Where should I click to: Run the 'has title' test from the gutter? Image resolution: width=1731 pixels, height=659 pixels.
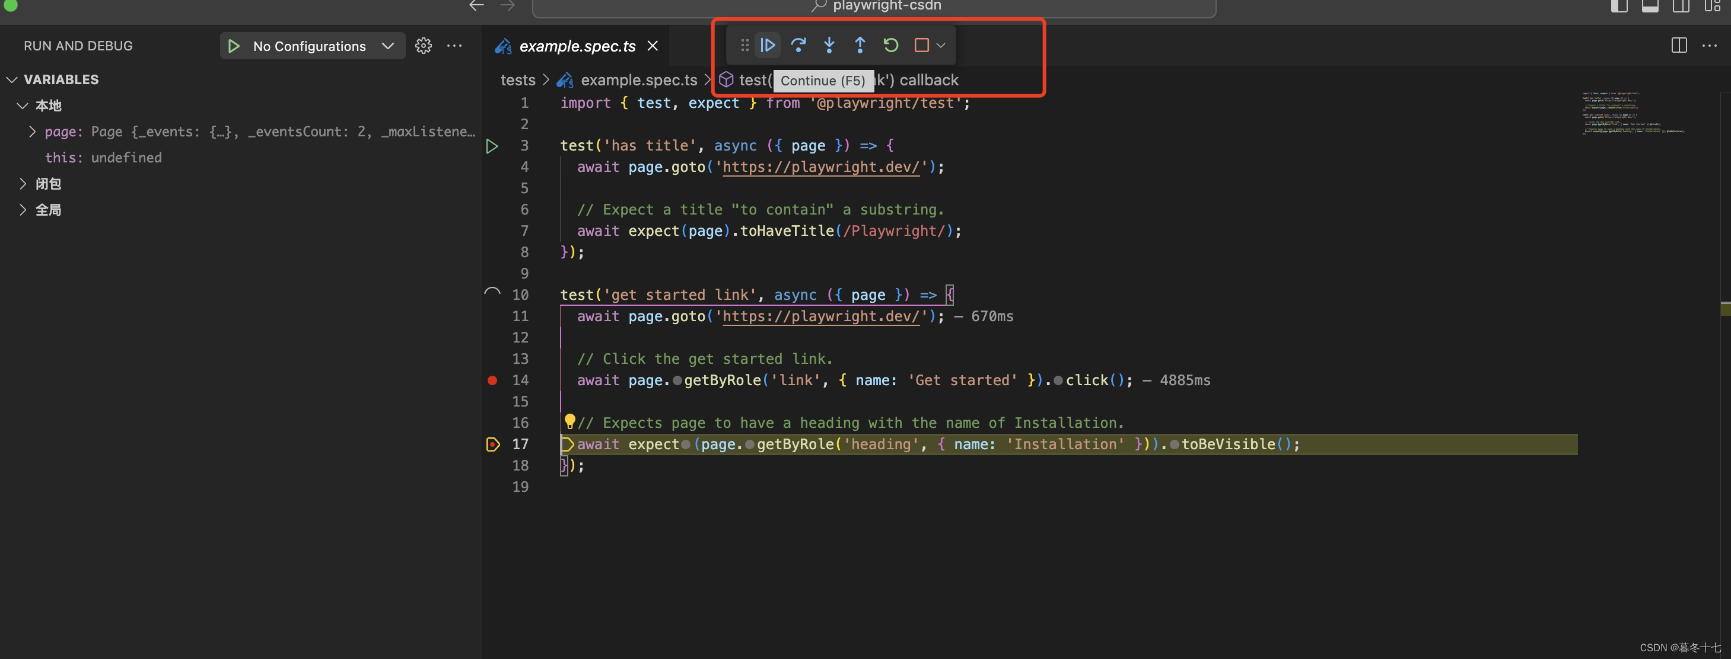click(x=492, y=146)
